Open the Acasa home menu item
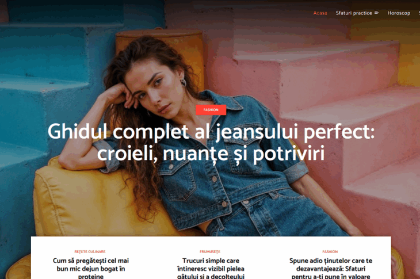Screen dimensions: 420x279 click(x=320, y=13)
